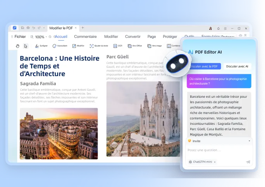Open the hamburger menu in title bar
This screenshot has width=265, height=187.
tap(225, 29)
